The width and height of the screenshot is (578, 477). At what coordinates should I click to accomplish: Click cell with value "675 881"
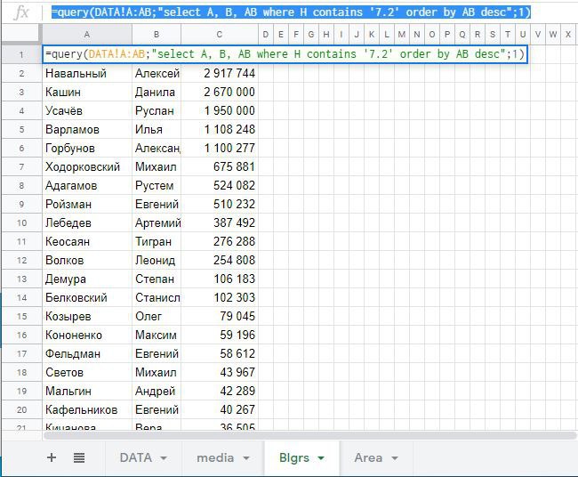tap(220, 166)
